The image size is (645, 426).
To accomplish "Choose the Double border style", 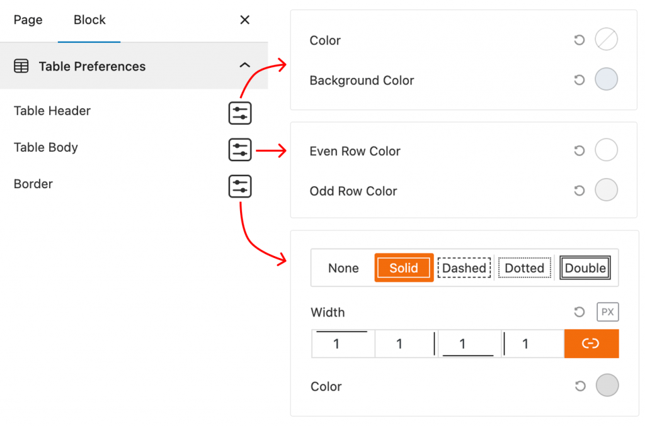I will [x=585, y=268].
